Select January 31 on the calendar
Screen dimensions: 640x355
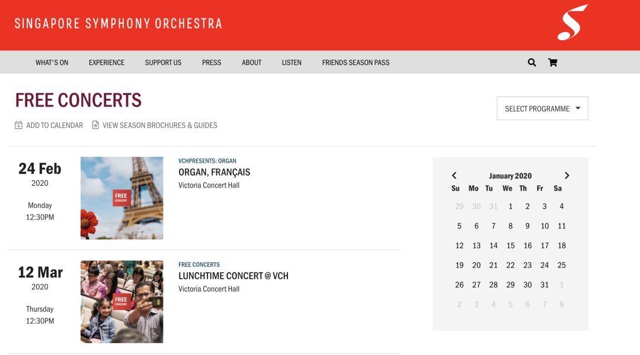[x=544, y=285]
